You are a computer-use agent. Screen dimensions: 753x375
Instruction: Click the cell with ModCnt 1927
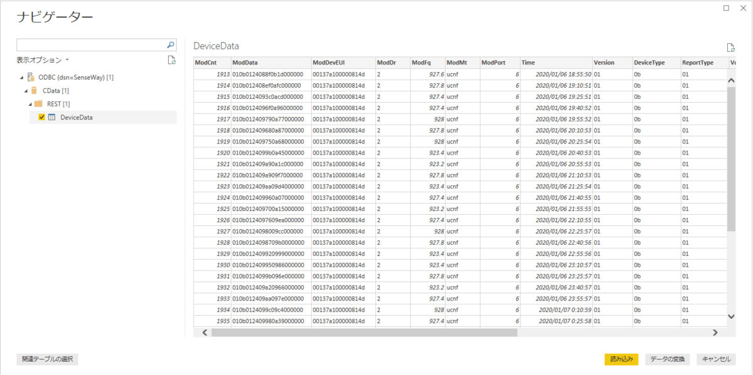point(212,232)
